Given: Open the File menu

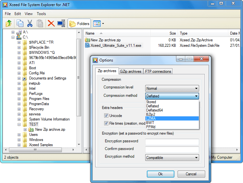Looking at the screenshot, I should [x=8, y=14].
